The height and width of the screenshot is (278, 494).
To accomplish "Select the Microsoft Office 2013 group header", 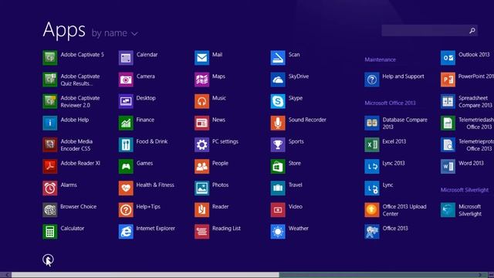I will click(390, 103).
